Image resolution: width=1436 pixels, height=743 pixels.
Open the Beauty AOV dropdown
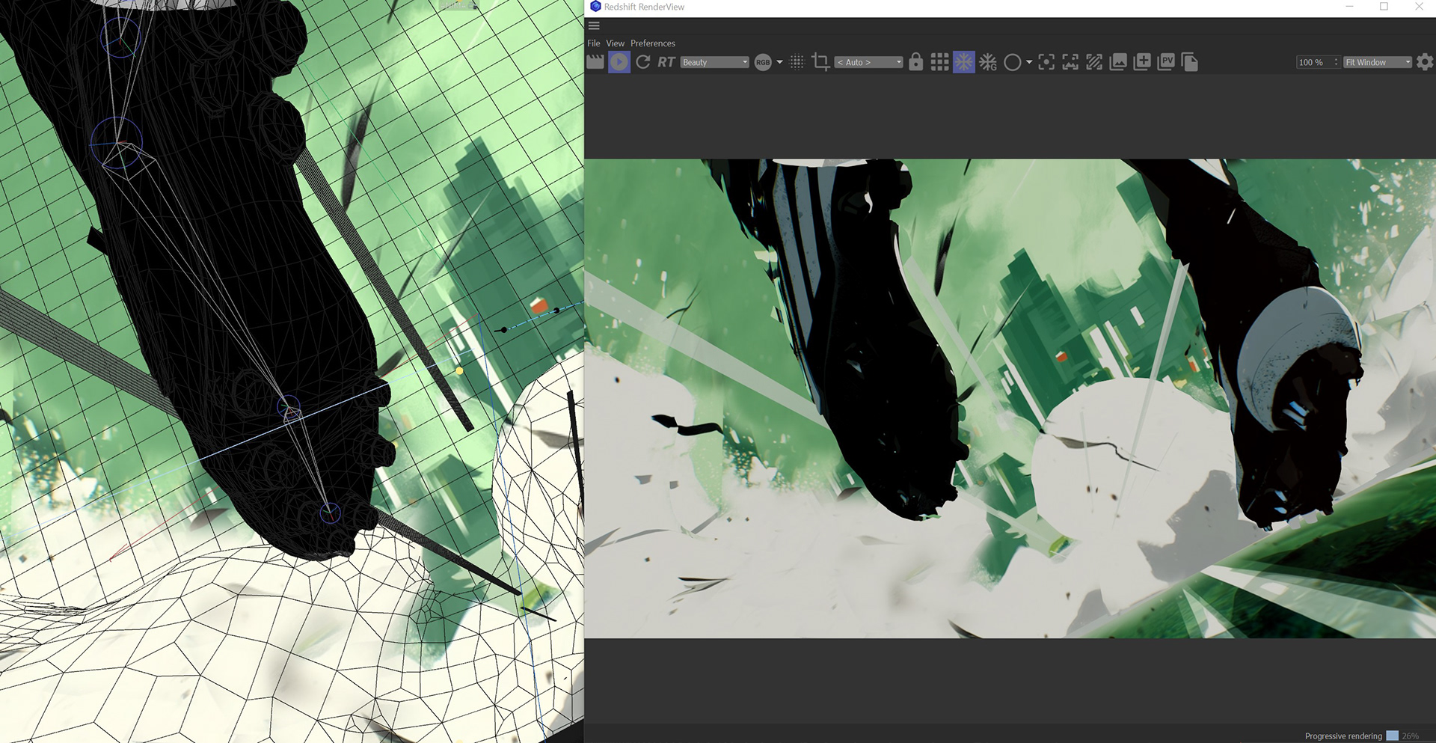coord(714,62)
